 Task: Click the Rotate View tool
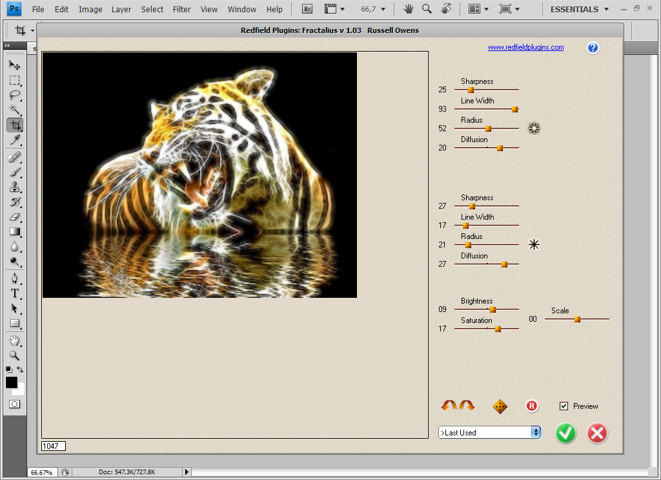(446, 9)
